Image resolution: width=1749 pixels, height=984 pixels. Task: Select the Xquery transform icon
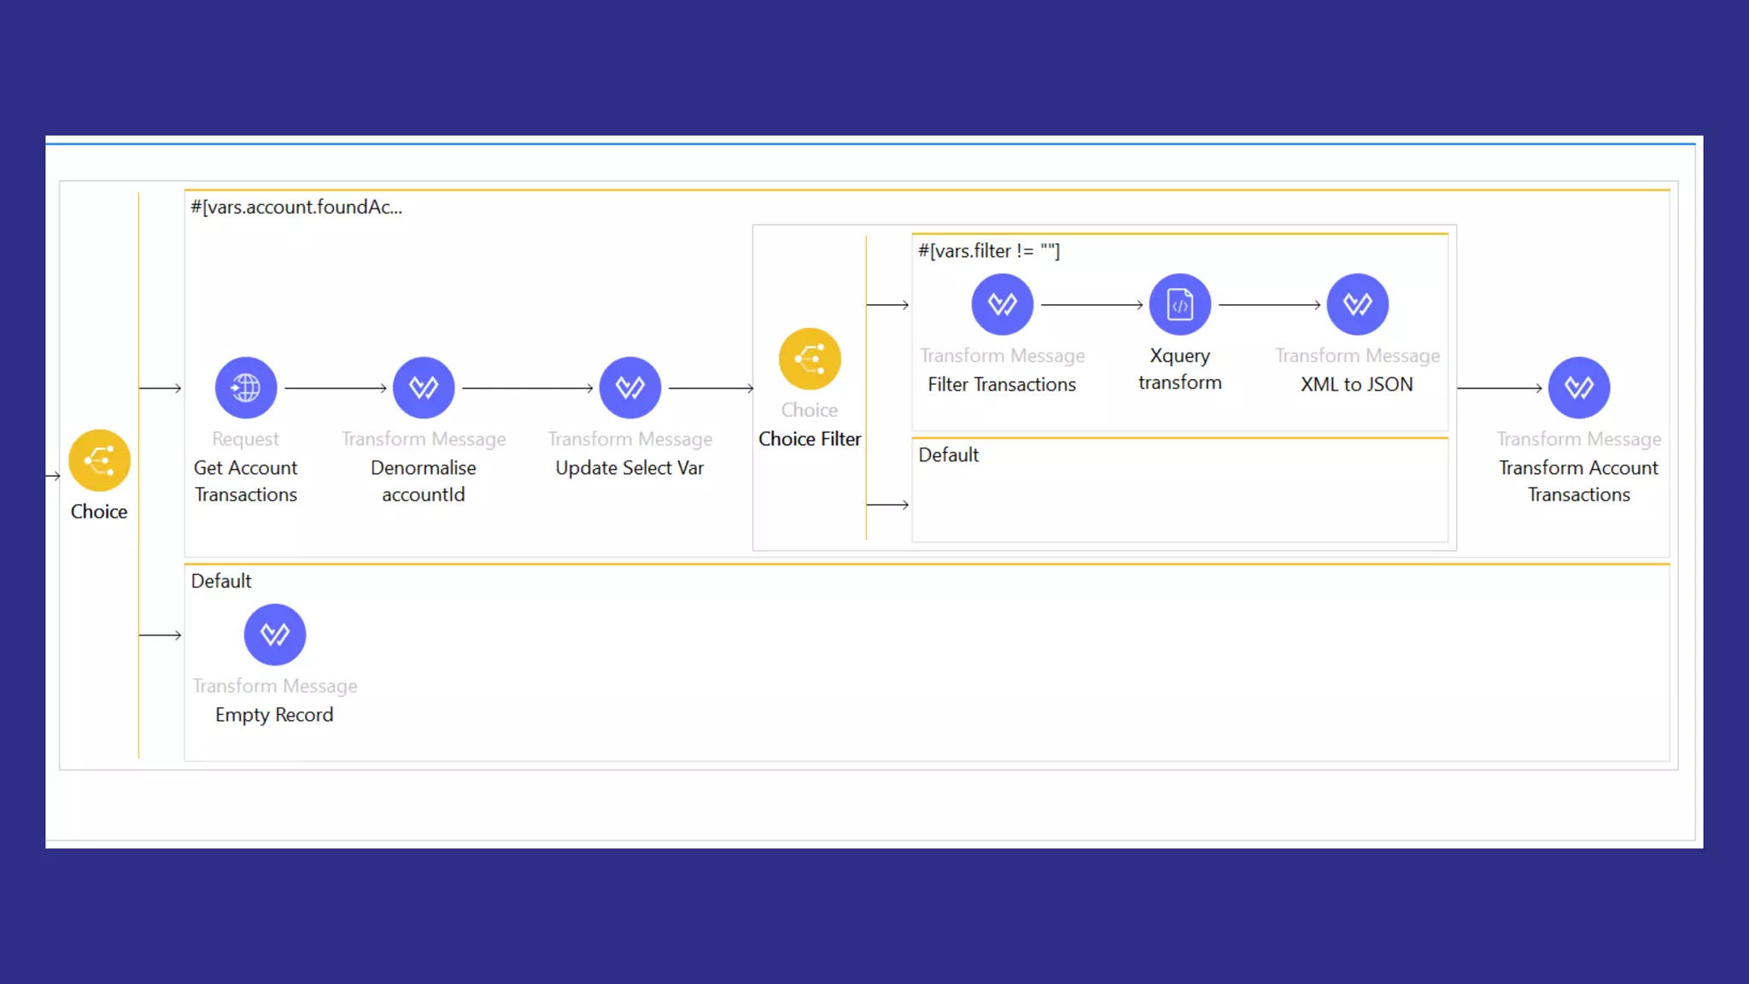(x=1179, y=304)
